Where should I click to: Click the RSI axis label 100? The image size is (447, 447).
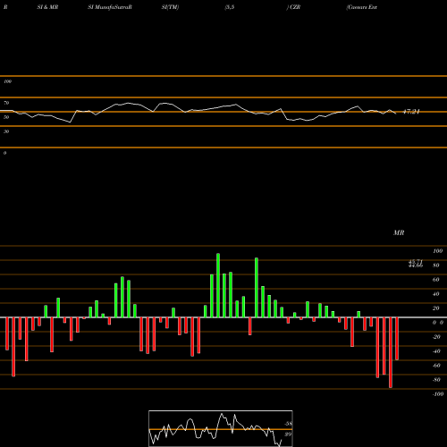[7, 81]
